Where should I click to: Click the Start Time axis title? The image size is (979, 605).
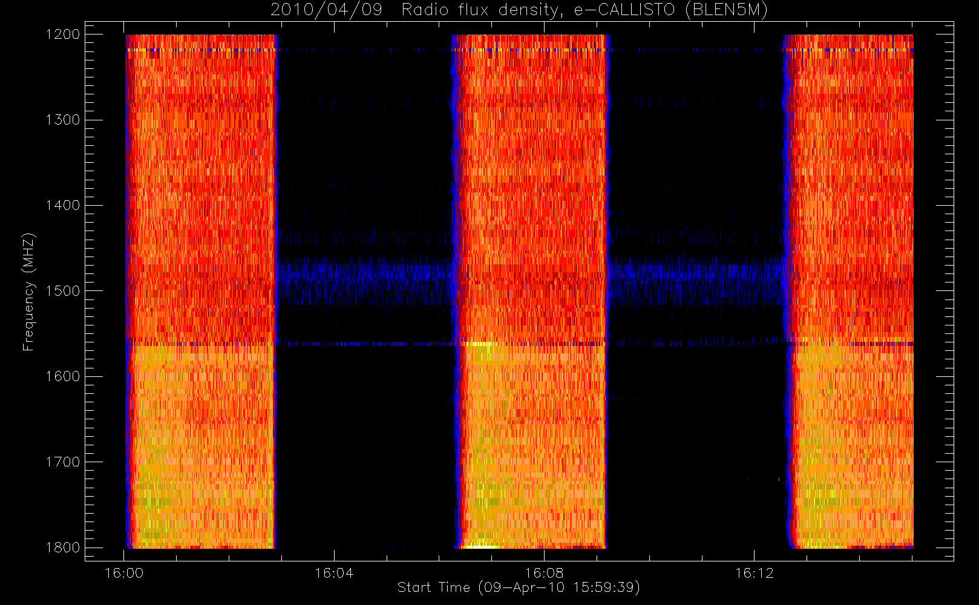[519, 587]
